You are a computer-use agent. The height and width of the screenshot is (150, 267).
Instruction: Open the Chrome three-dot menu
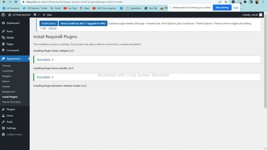click(x=263, y=2)
